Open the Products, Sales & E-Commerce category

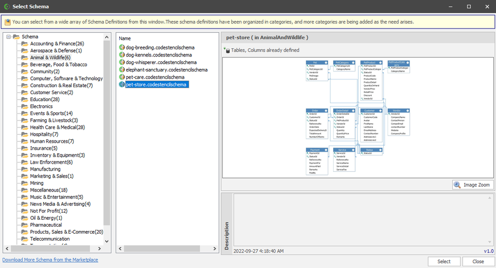point(66,232)
